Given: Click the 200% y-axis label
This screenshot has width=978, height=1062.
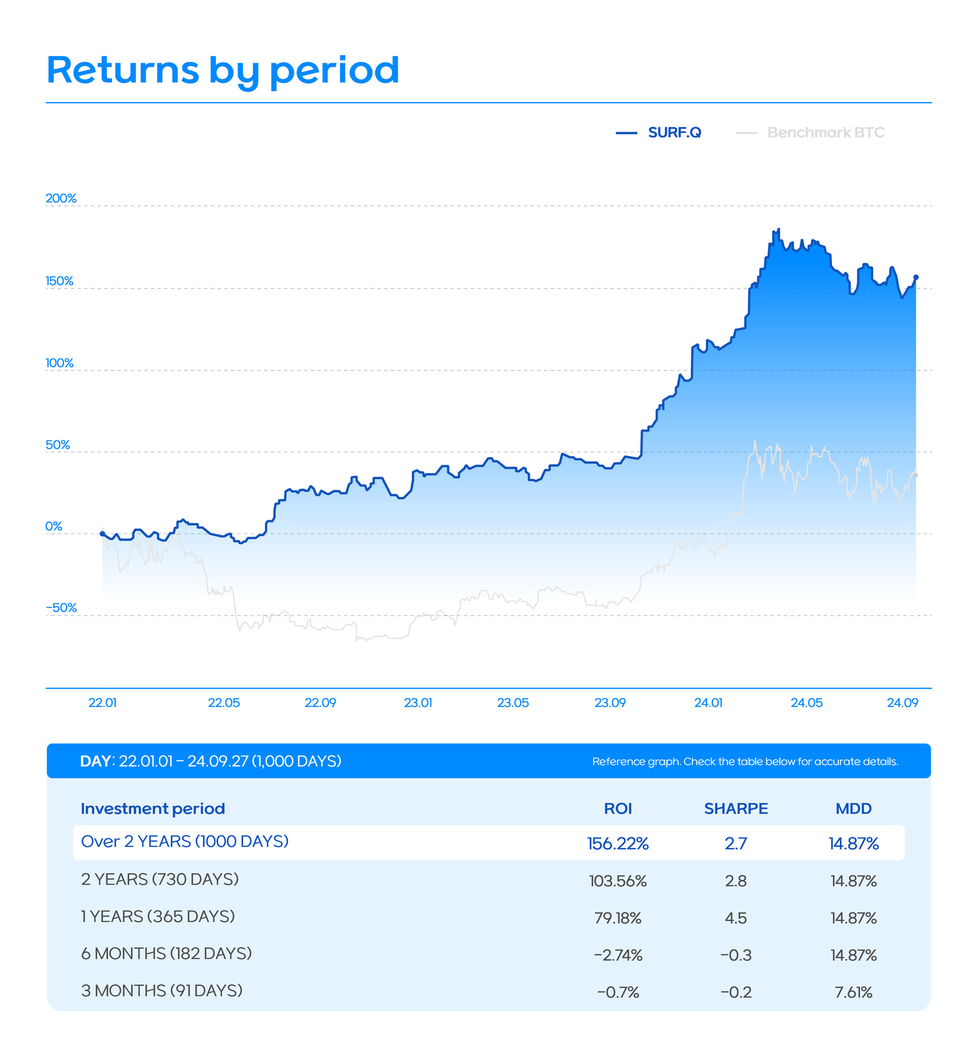Looking at the screenshot, I should (61, 199).
